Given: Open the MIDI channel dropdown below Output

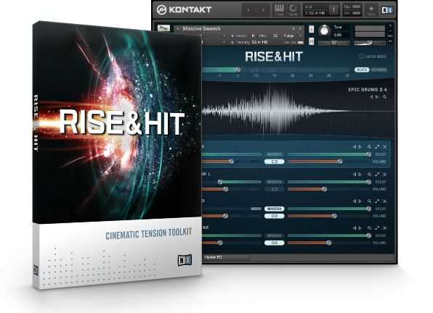Looking at the screenshot, I should coord(224,43).
